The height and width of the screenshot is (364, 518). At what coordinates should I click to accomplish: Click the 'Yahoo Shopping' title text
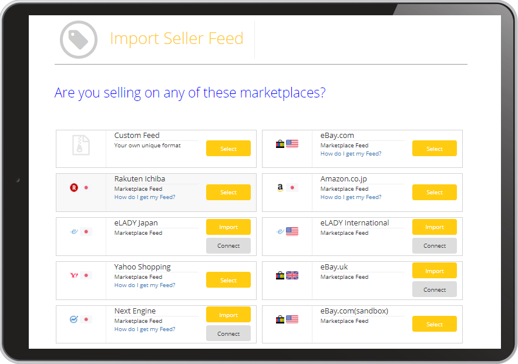pos(142,267)
